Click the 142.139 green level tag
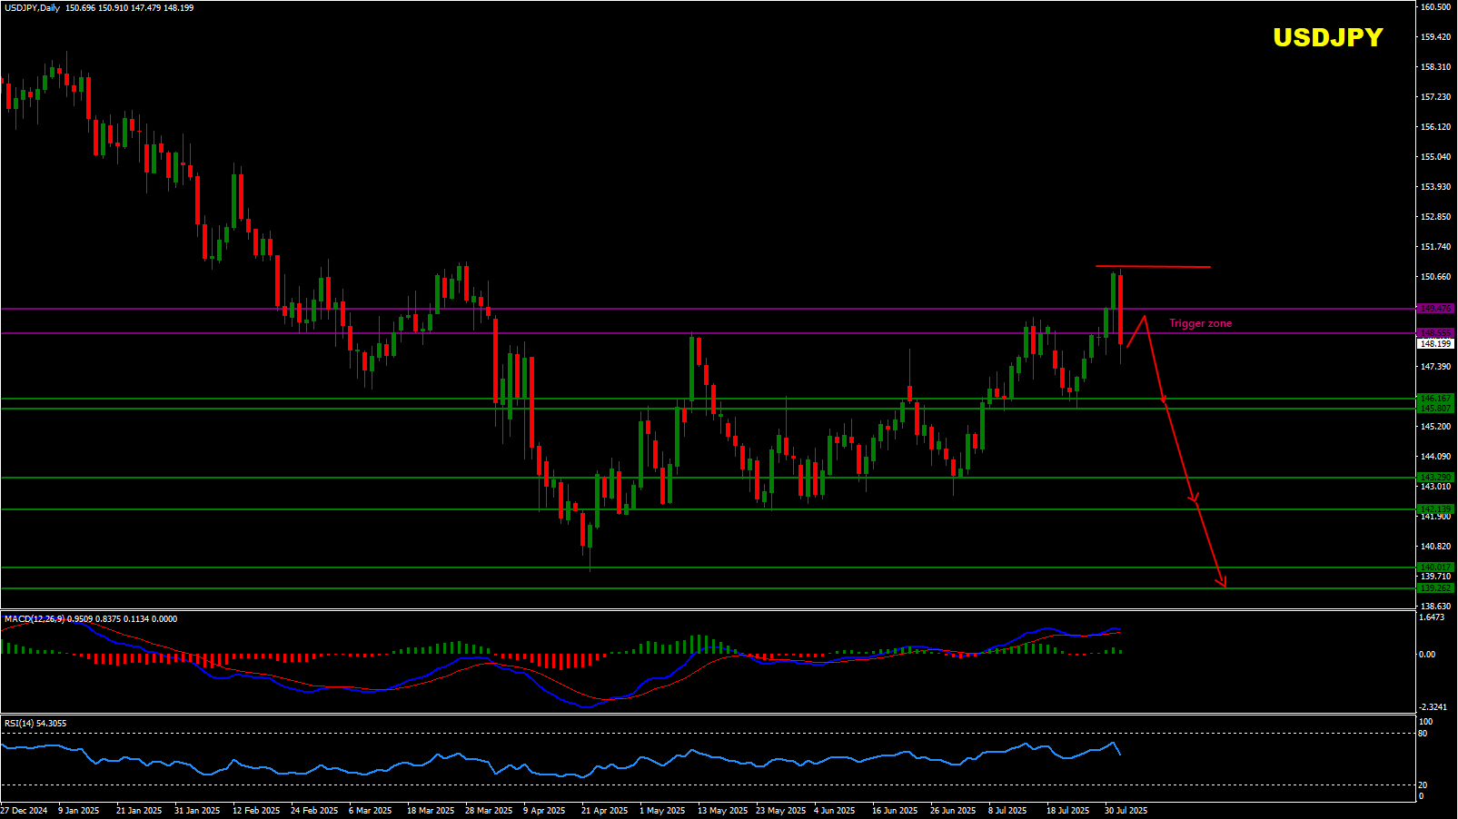This screenshot has width=1458, height=819. pyautogui.click(x=1435, y=509)
